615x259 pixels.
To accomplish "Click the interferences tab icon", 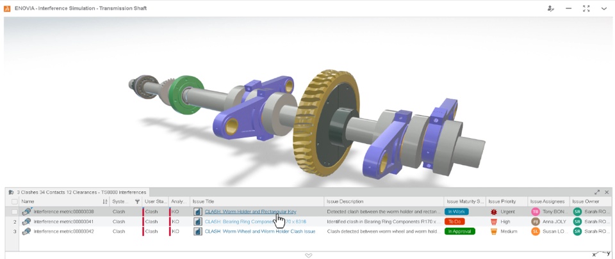I will 11,192.
